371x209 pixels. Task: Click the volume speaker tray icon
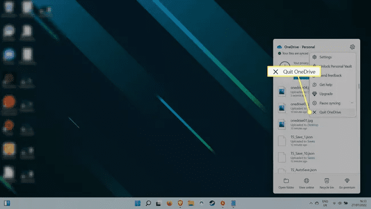(340, 203)
